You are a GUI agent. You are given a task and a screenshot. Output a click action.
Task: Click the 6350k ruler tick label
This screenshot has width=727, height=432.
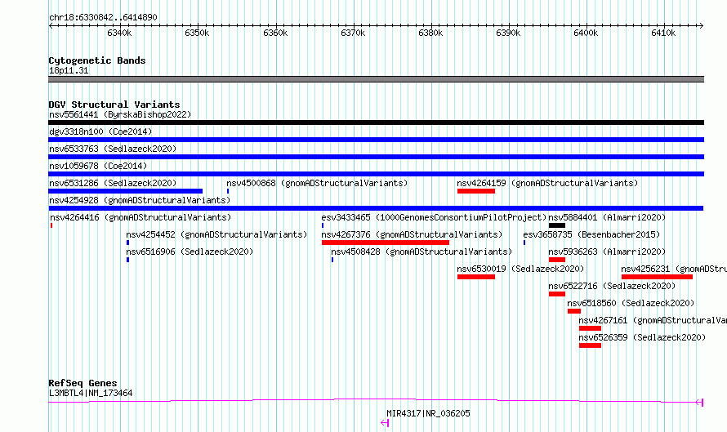(197, 33)
